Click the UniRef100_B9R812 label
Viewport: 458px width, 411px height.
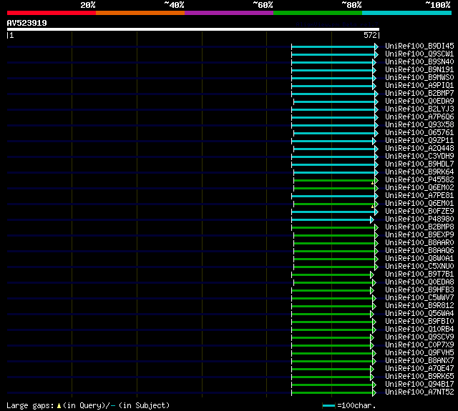419,306
